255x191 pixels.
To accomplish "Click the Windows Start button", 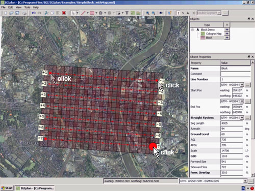I will tap(7, 188).
